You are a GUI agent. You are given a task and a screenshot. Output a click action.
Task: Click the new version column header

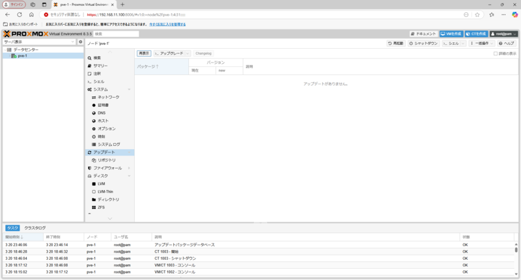pos(229,70)
